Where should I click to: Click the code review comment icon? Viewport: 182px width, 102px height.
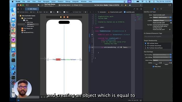(137, 9)
